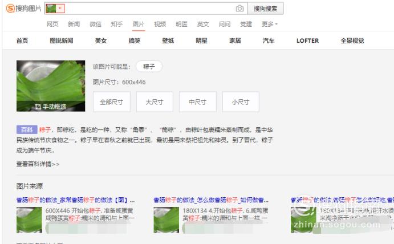This screenshot has height=244, width=394.
Task: Click red 粽子 encyclopedia link
Action: coord(45,129)
